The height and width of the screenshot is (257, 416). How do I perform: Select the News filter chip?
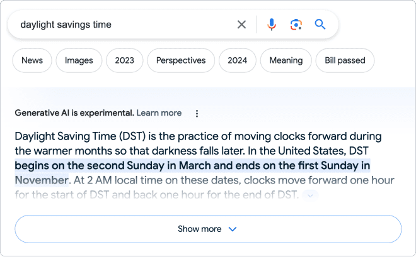click(32, 60)
